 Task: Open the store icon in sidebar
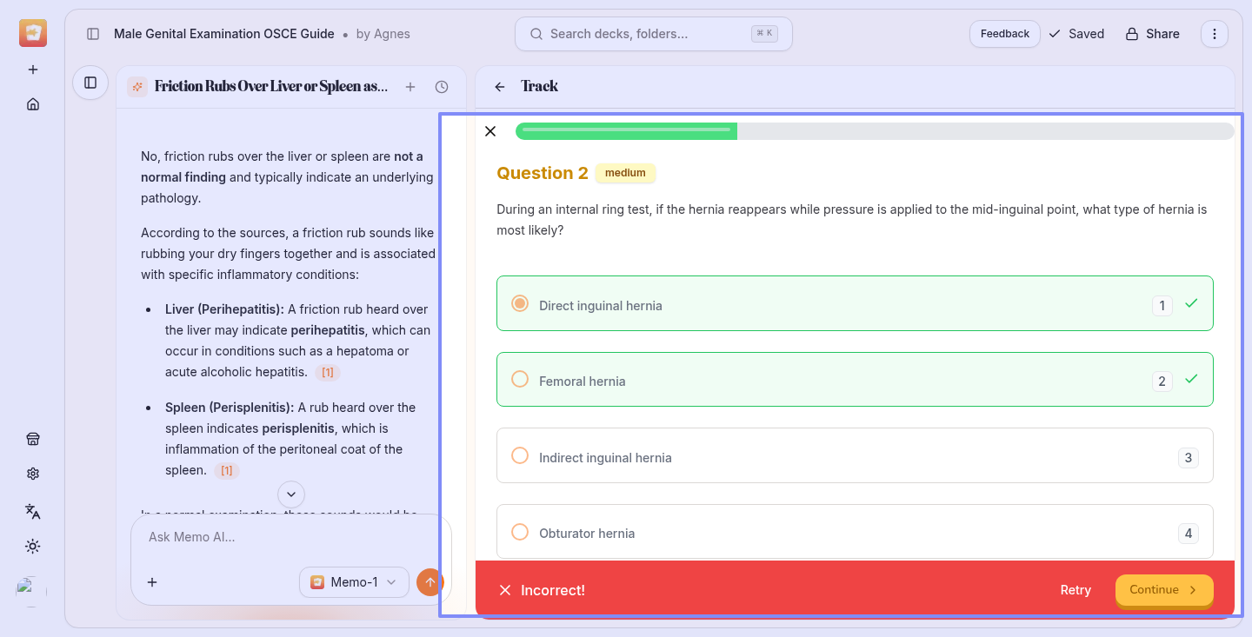pyautogui.click(x=33, y=439)
